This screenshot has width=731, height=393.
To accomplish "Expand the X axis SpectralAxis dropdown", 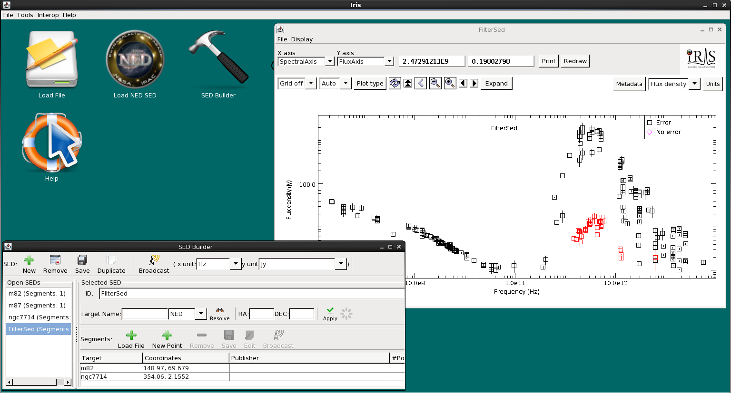I will 329,61.
